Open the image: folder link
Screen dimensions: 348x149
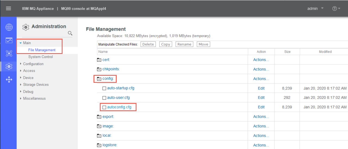tap(108, 126)
